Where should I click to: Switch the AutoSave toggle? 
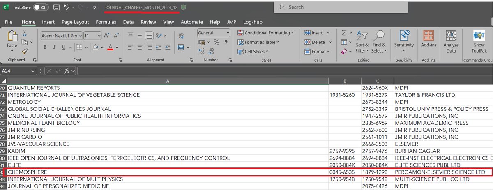(41, 7)
